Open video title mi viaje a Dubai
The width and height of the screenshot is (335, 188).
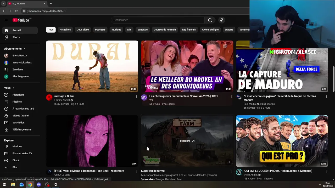tap(64, 96)
